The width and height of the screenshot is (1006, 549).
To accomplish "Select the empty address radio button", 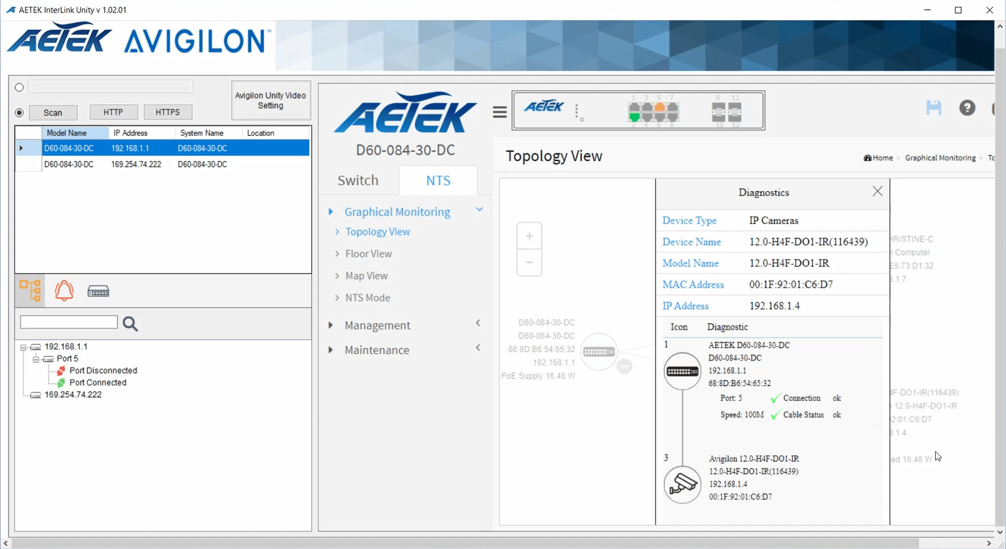I will pyautogui.click(x=19, y=87).
